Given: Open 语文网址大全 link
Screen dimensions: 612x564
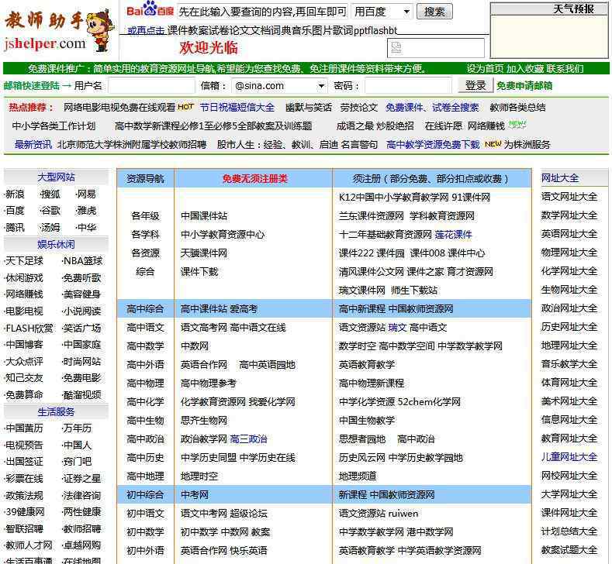Looking at the screenshot, I should [x=569, y=197].
